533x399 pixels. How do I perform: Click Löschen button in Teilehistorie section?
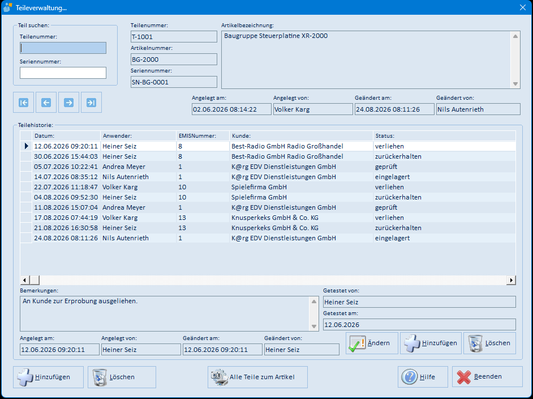pyautogui.click(x=489, y=343)
